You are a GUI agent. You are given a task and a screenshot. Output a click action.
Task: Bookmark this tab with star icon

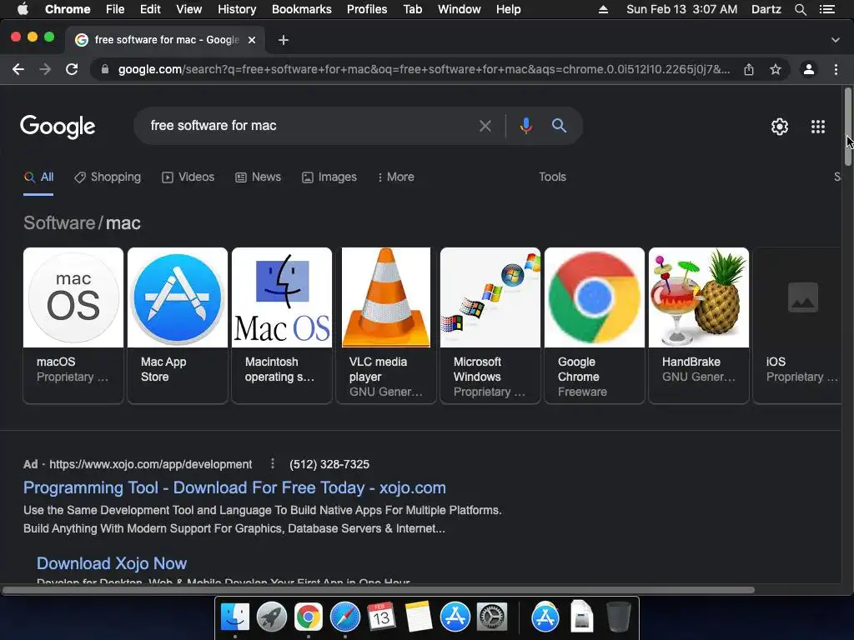(776, 69)
